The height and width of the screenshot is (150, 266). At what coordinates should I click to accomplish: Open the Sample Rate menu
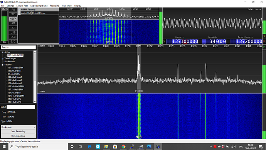[x=22, y=6]
